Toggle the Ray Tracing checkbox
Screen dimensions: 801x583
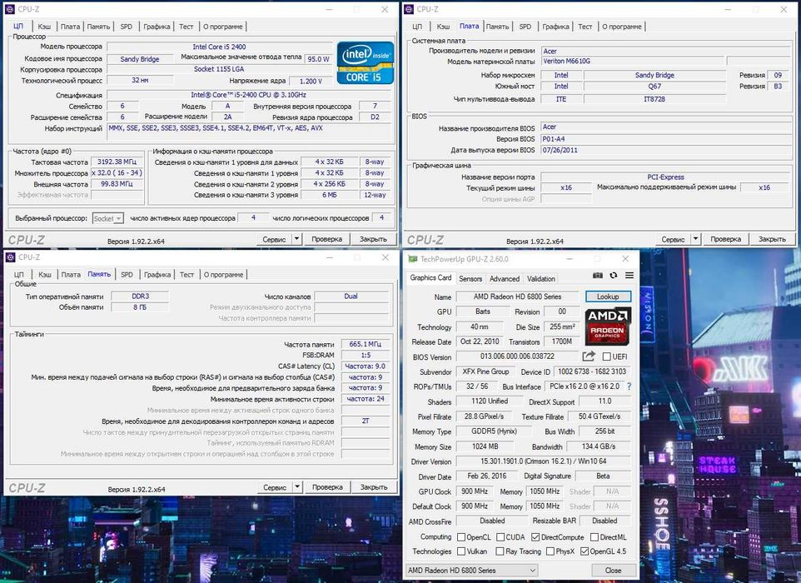(x=500, y=551)
